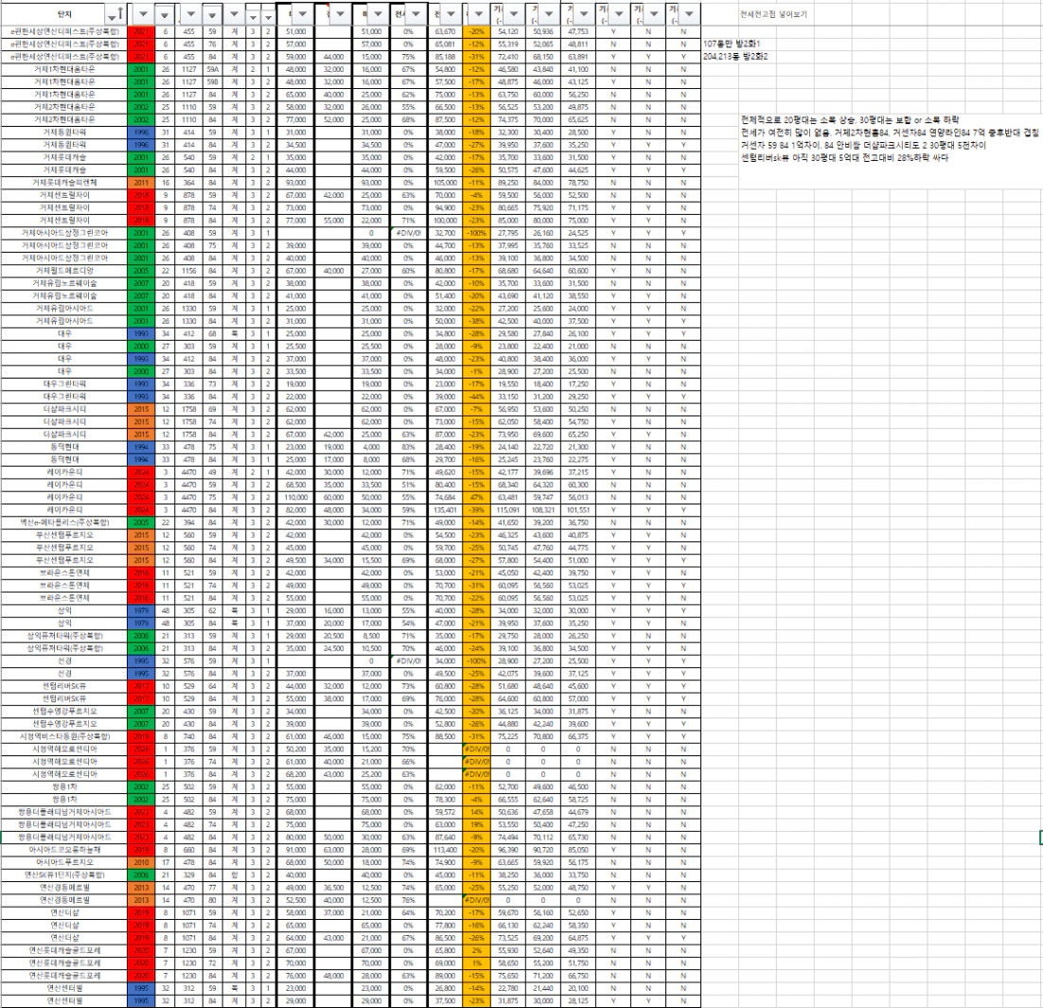Image resolution: width=1043 pixels, height=1008 pixels.
Task: Select cell 거제월드메르디앙
Action: click(63, 271)
